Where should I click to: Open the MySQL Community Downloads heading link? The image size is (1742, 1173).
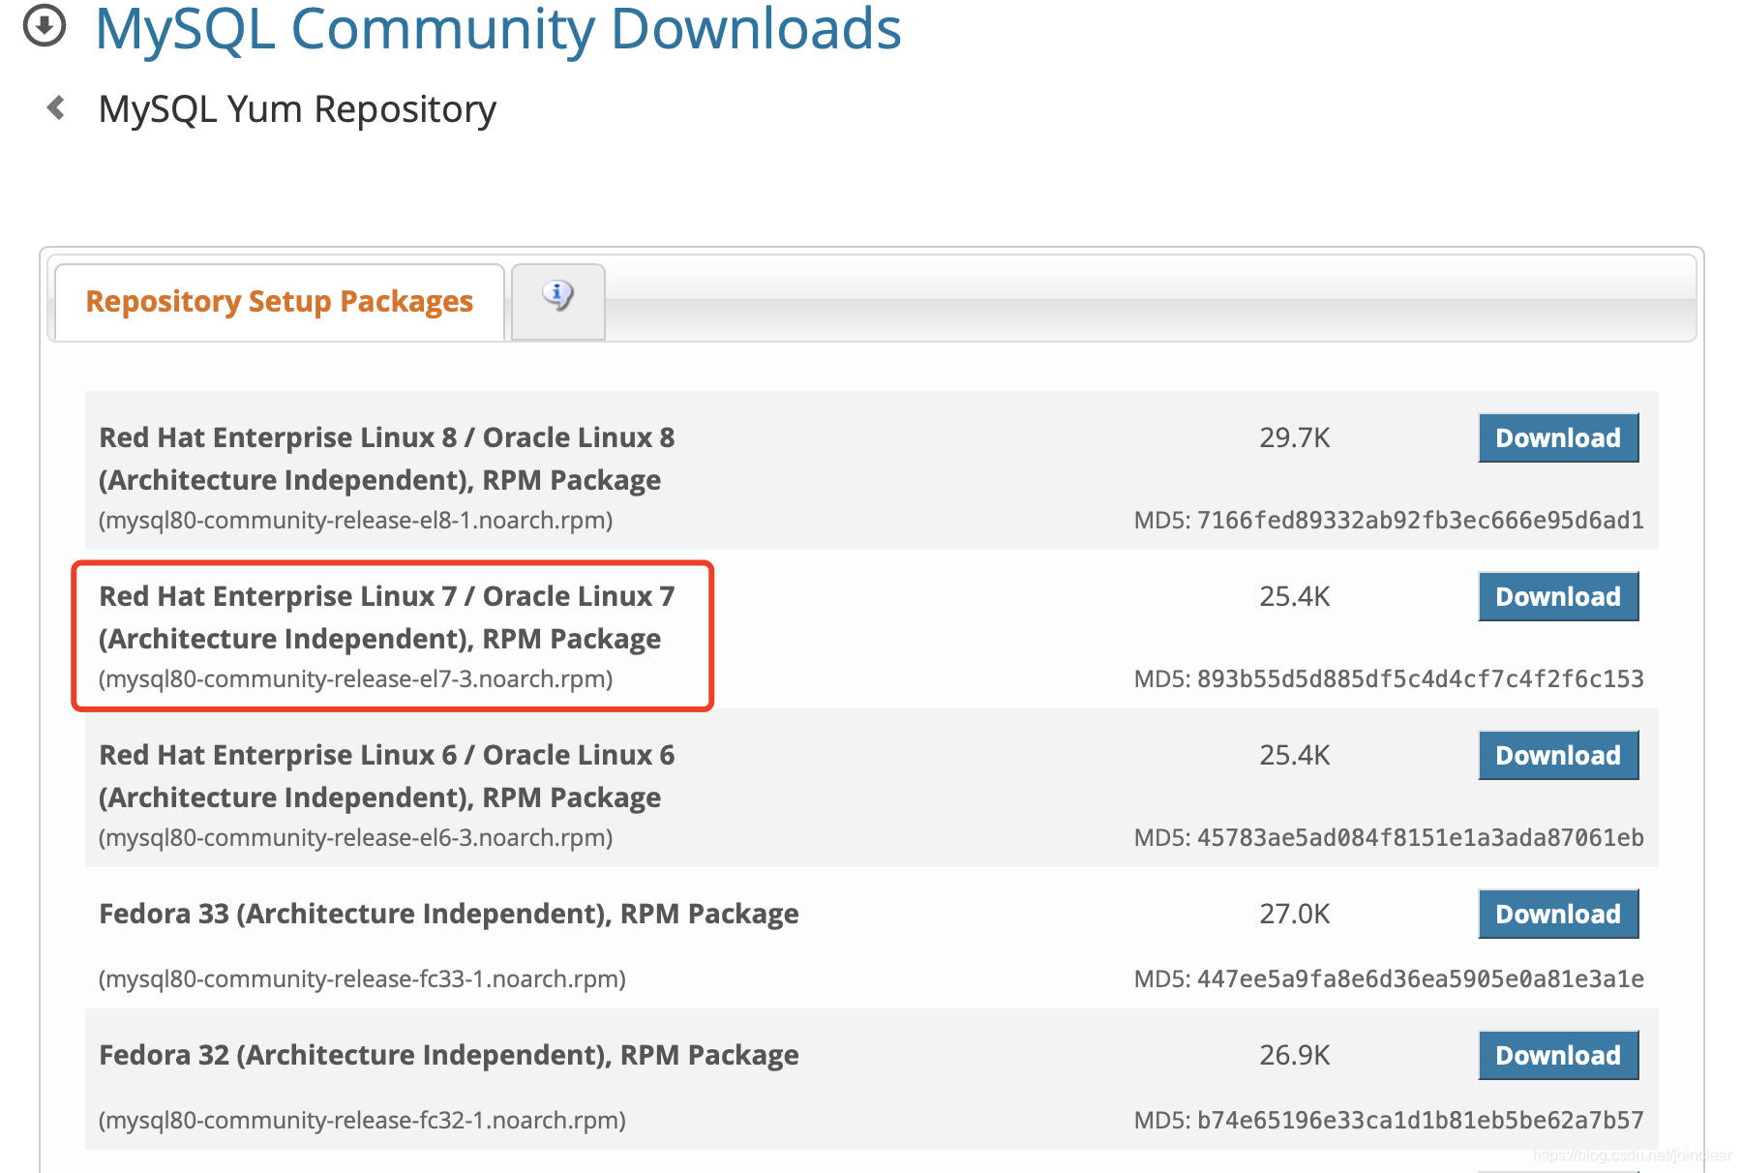498,29
